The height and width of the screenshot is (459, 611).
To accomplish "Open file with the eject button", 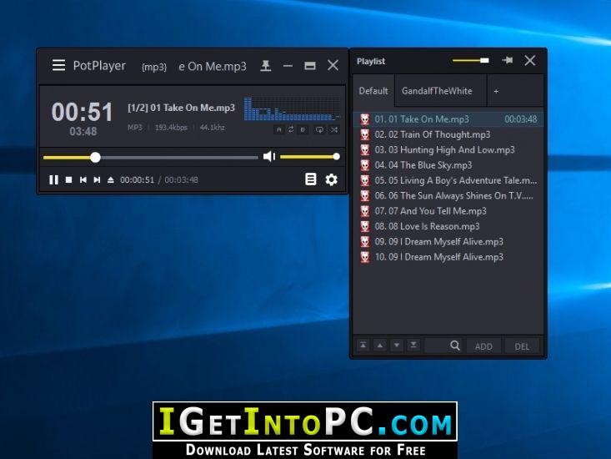I will (x=111, y=179).
